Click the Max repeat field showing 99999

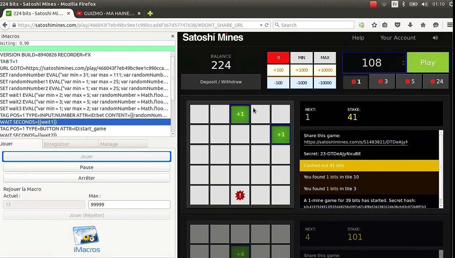pos(129,205)
